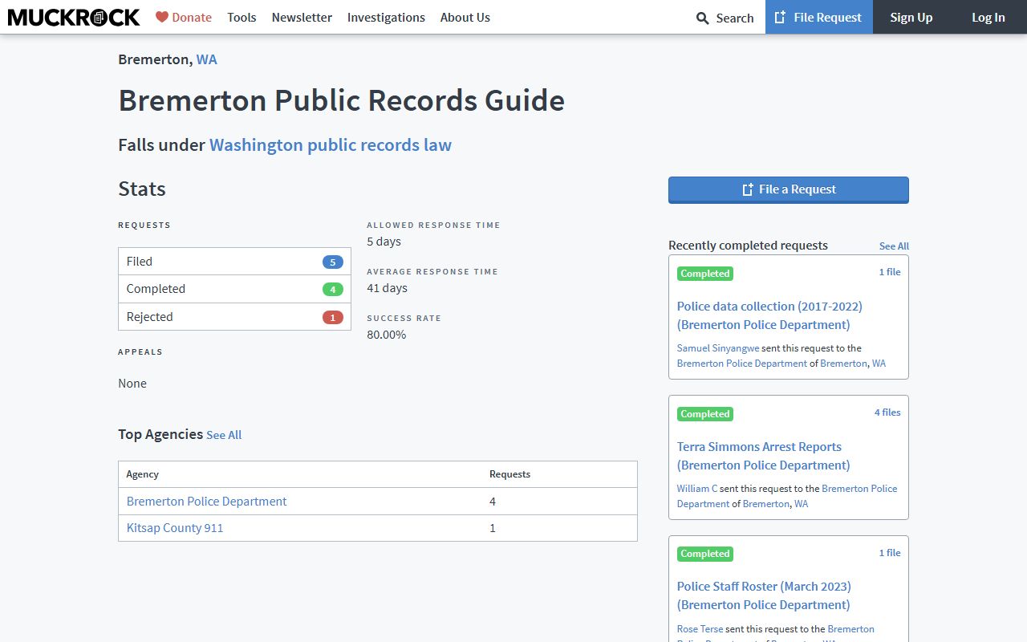Click the blue Filed count badge 5
This screenshot has width=1027, height=642.
(x=333, y=262)
